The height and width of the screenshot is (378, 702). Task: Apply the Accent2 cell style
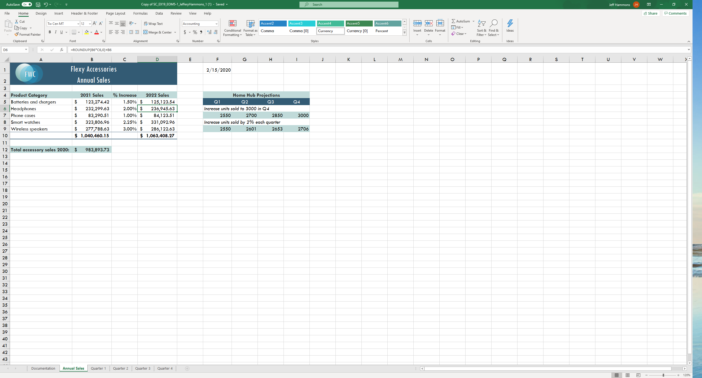coord(273,24)
